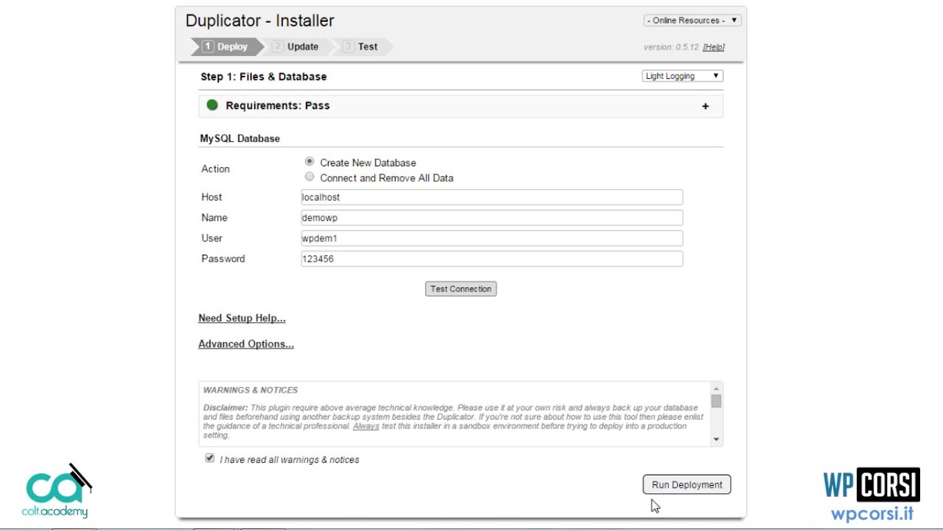Click the Host input field
This screenshot has width=943, height=530.
click(492, 197)
